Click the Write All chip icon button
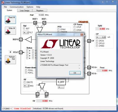Image resolution: width=118 pixels, height=112 pixels. 10,31
